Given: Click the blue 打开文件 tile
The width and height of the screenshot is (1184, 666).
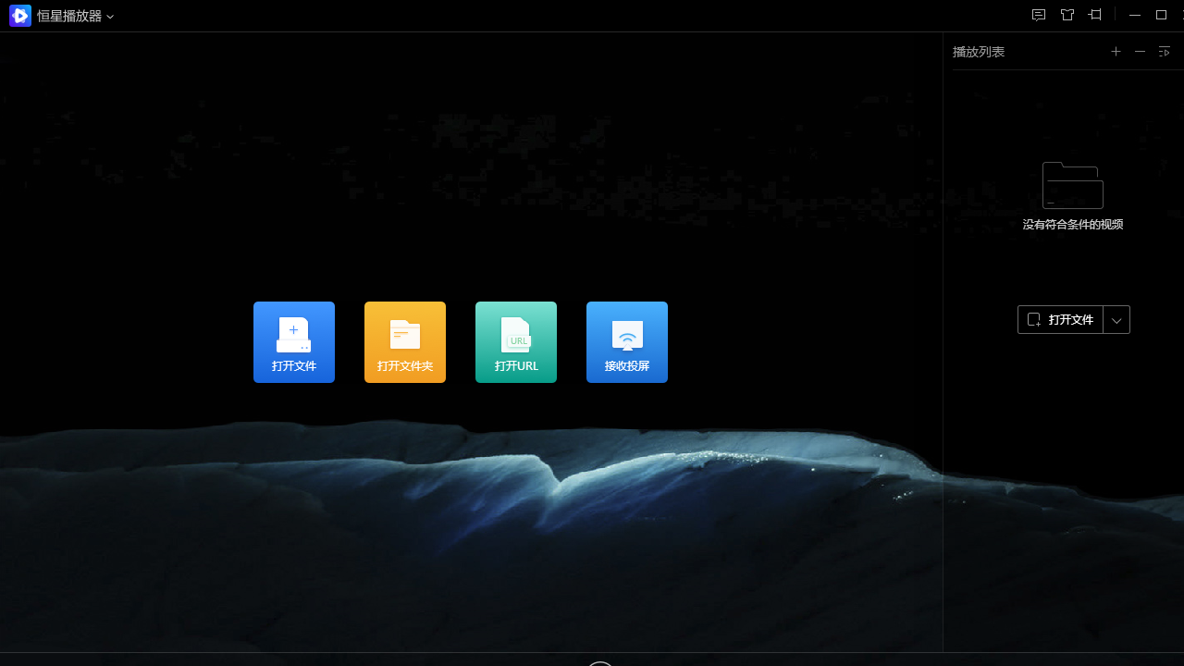Looking at the screenshot, I should pyautogui.click(x=294, y=342).
